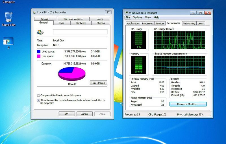Switch to the Users tab
This screenshot has height=144, width=226.
tap(201, 23)
